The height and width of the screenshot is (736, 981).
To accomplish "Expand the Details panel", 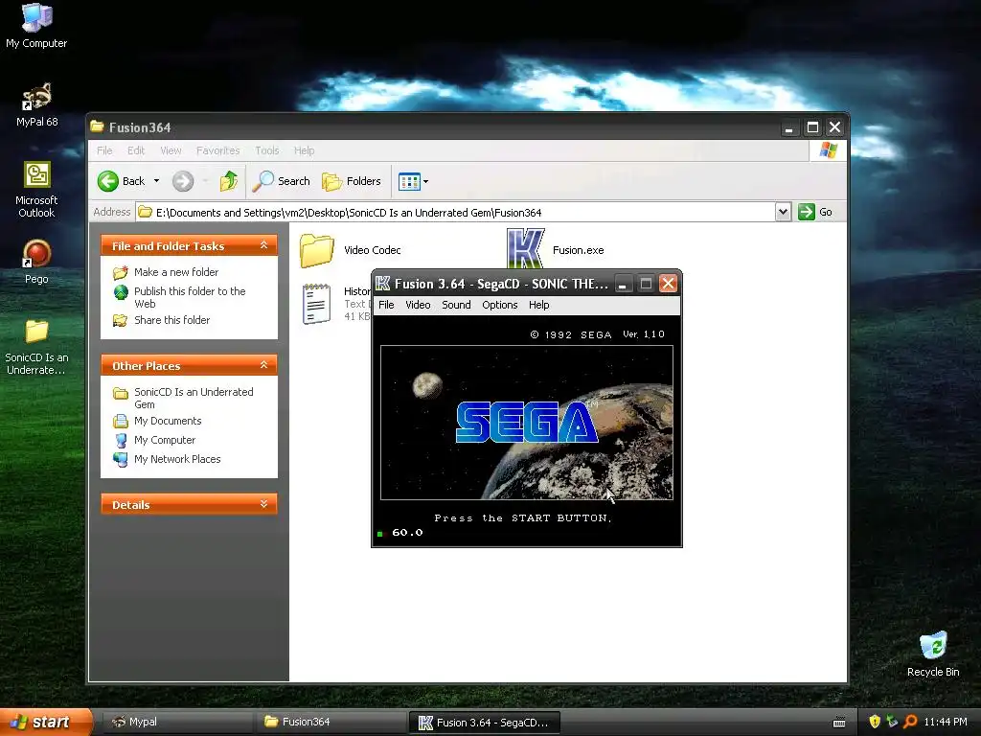I will point(263,504).
